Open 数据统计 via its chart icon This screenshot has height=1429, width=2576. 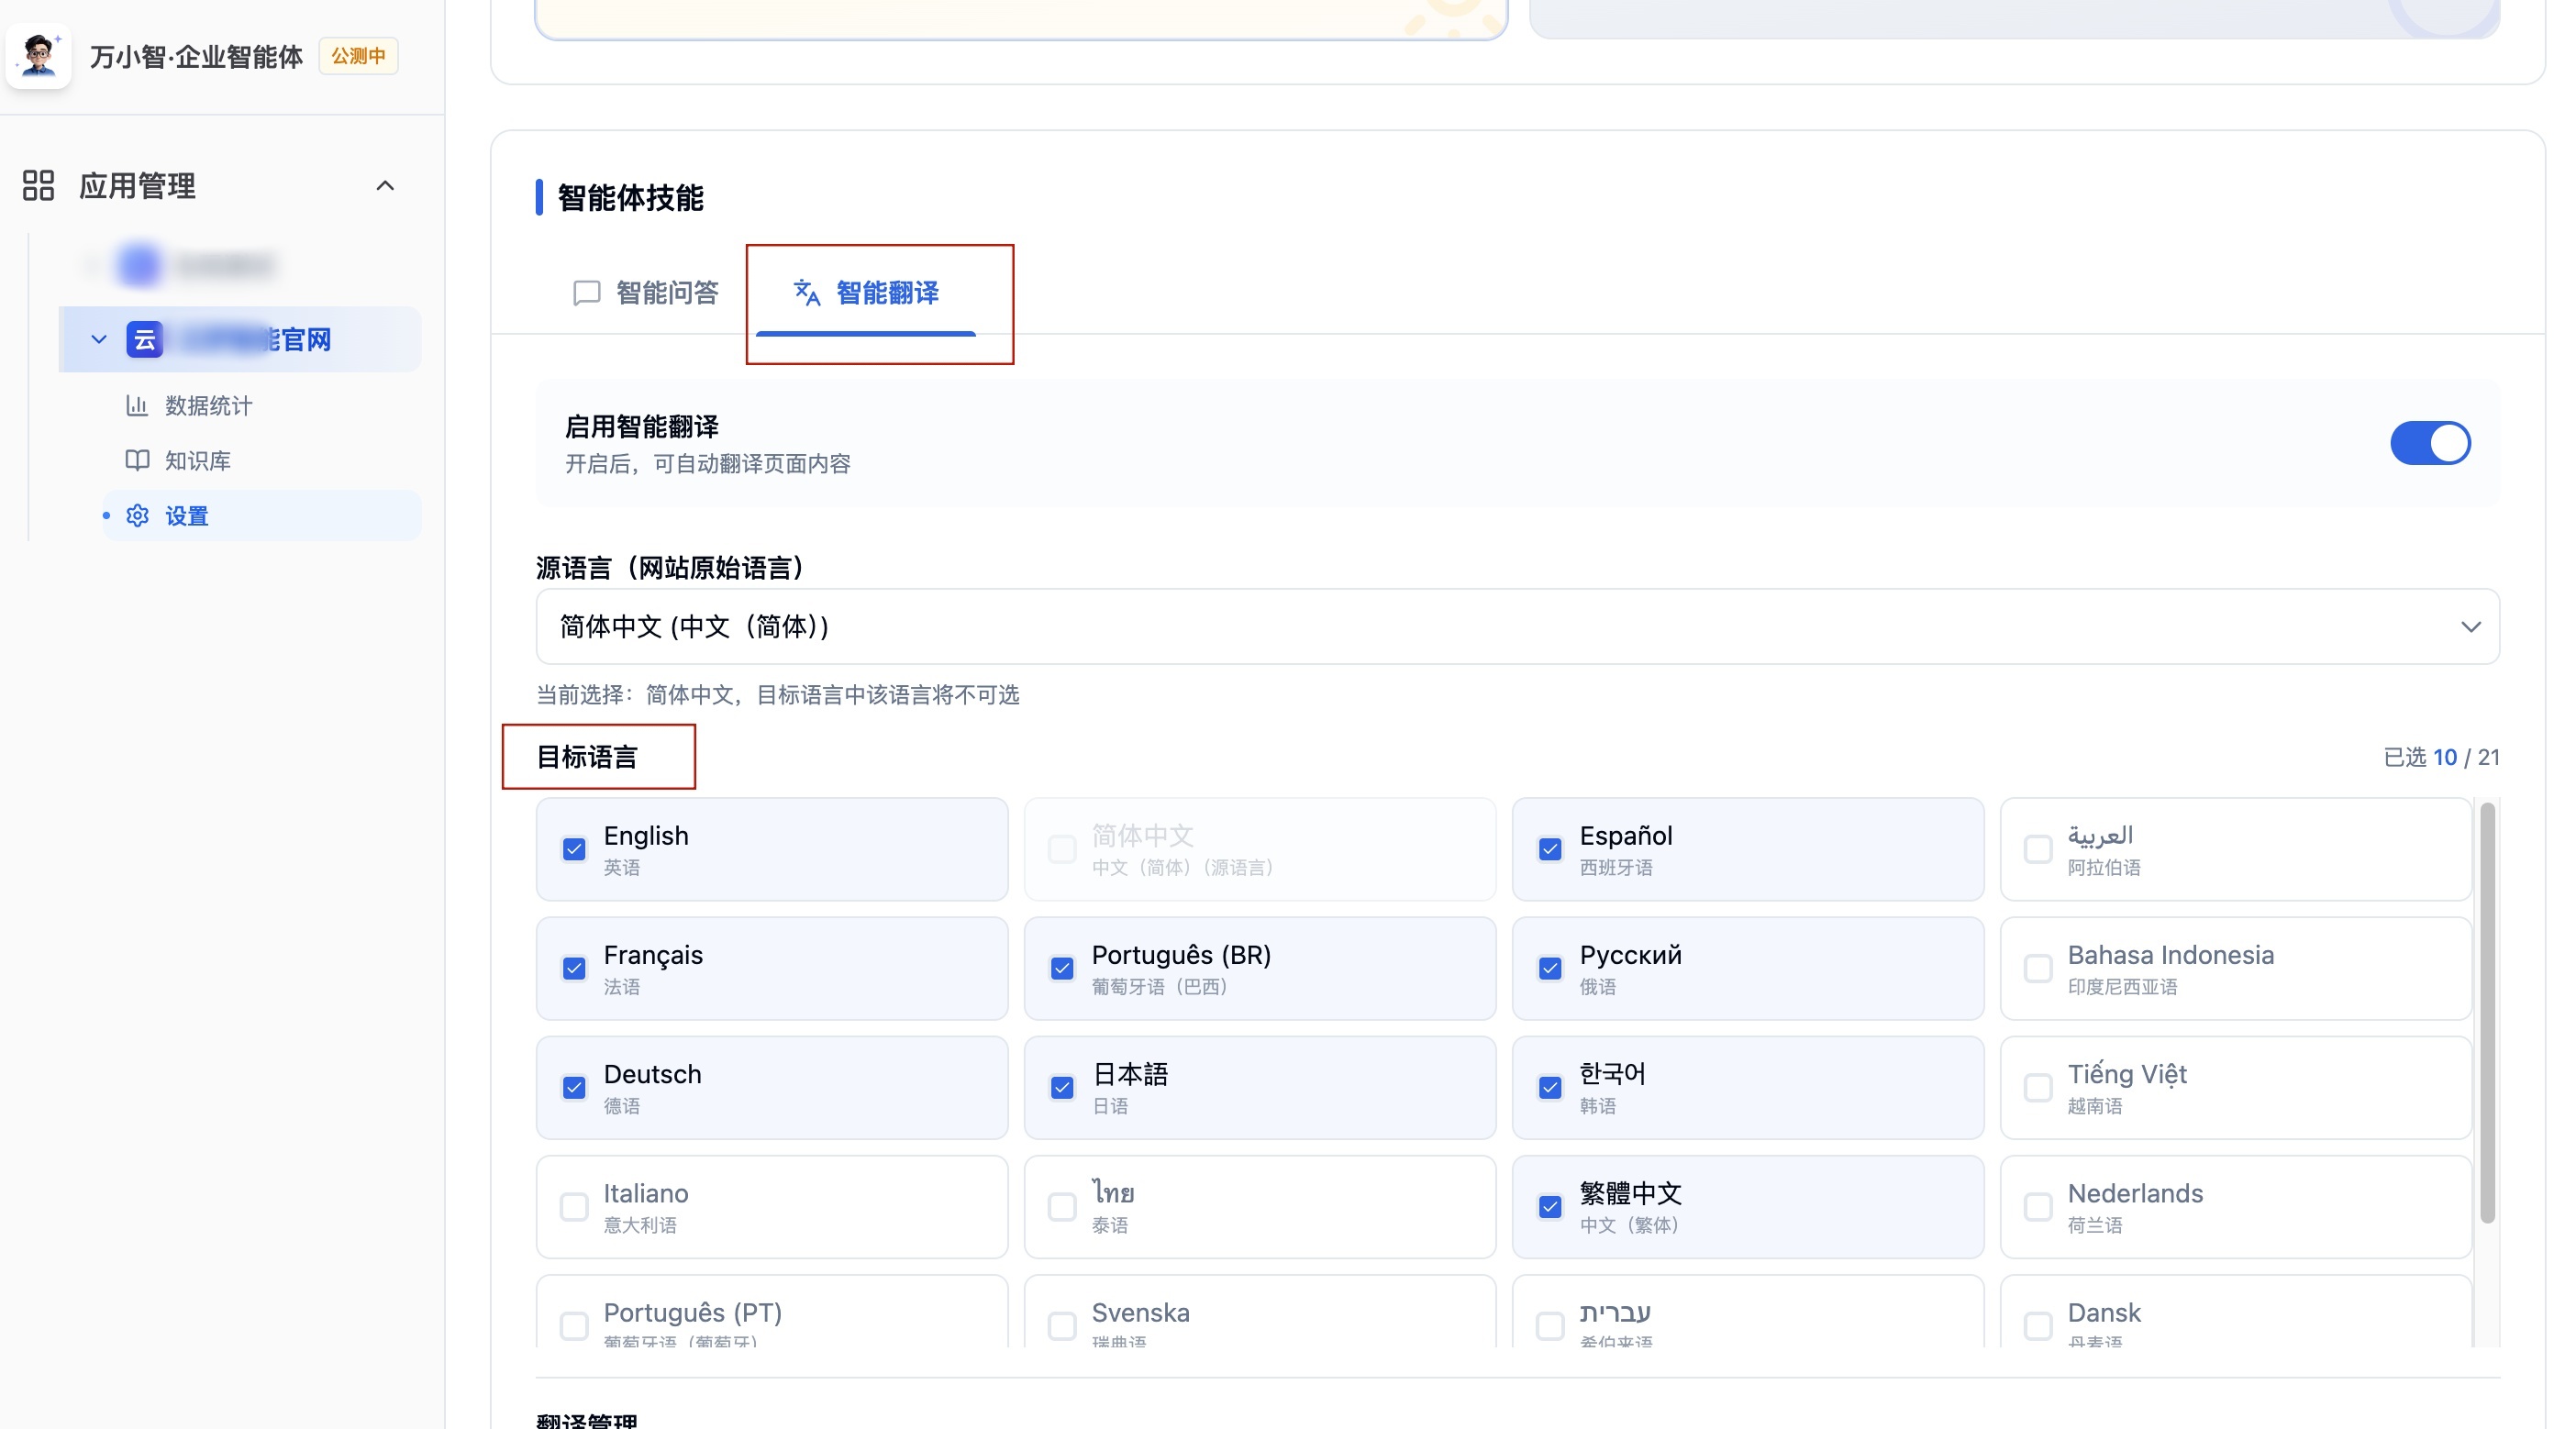pyautogui.click(x=137, y=405)
